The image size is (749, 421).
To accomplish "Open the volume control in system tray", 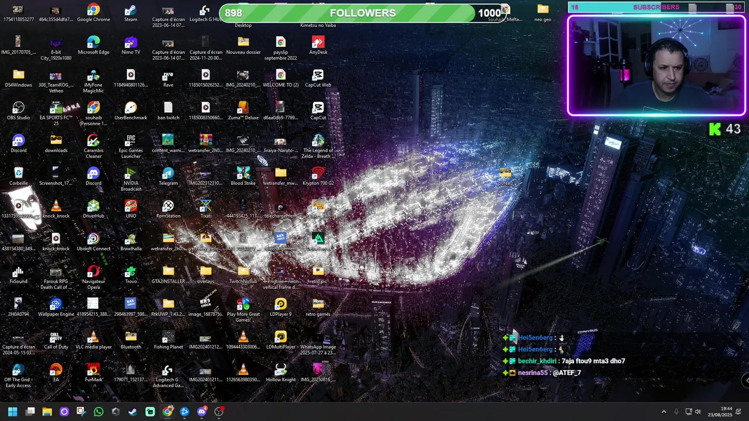I will click(x=698, y=412).
